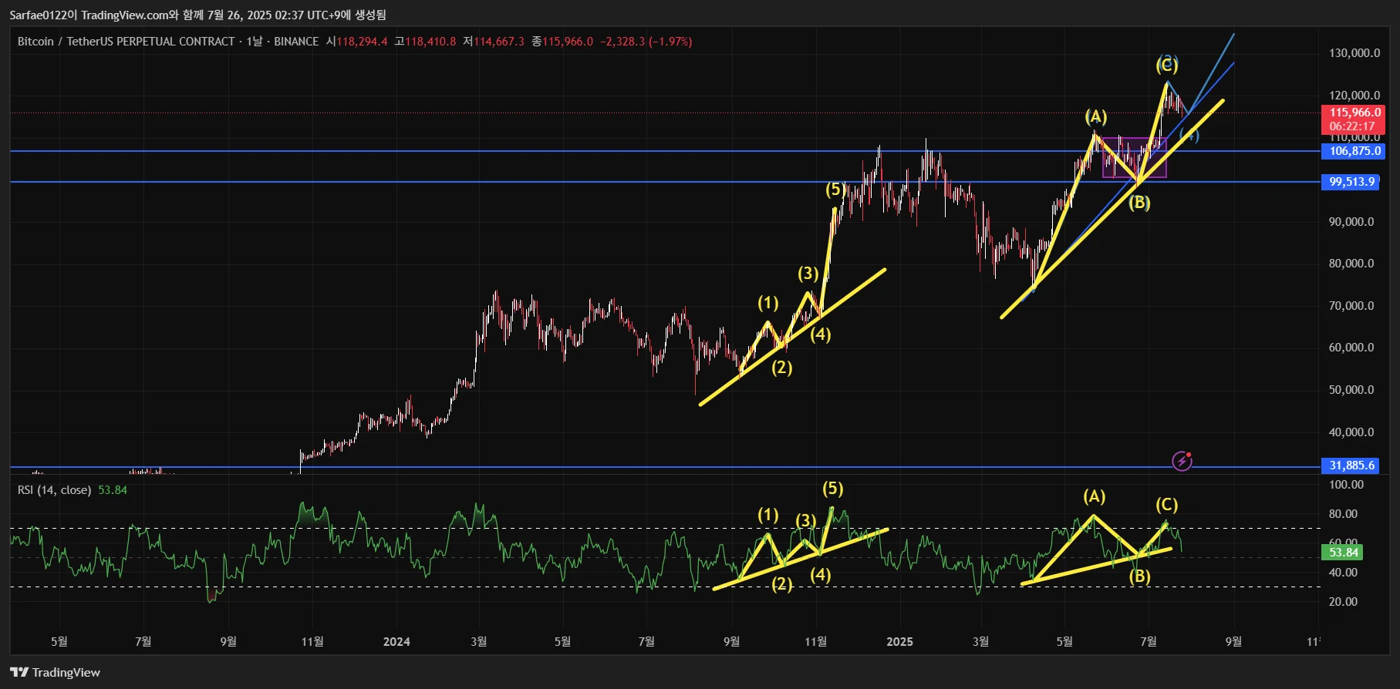Select the snapshot header text starting with Sarfae0122
1400x689 pixels.
coord(198,15)
